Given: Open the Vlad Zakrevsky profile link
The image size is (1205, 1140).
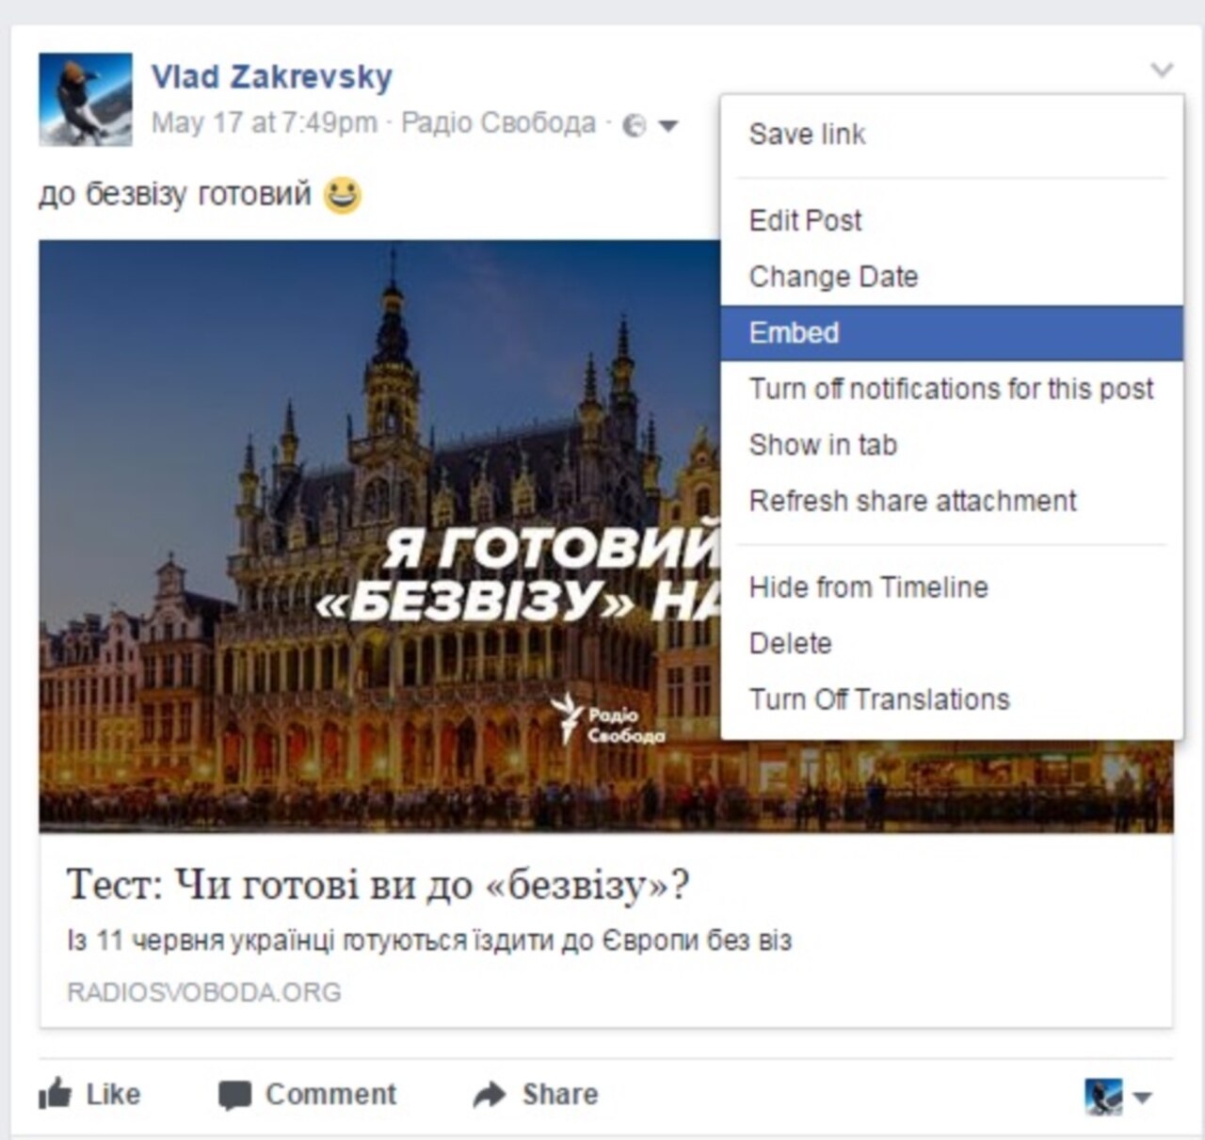Looking at the screenshot, I should pos(272,77).
